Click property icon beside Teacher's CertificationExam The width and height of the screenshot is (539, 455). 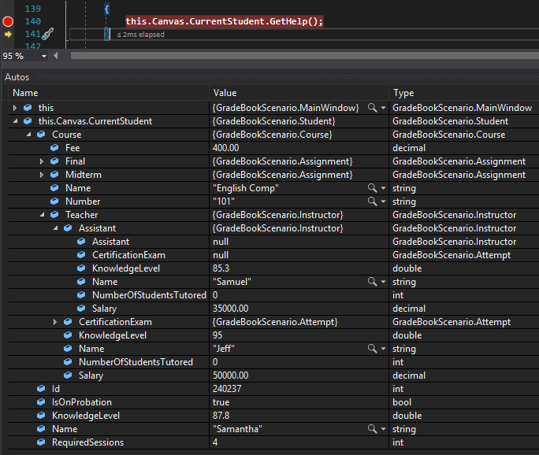pos(68,321)
